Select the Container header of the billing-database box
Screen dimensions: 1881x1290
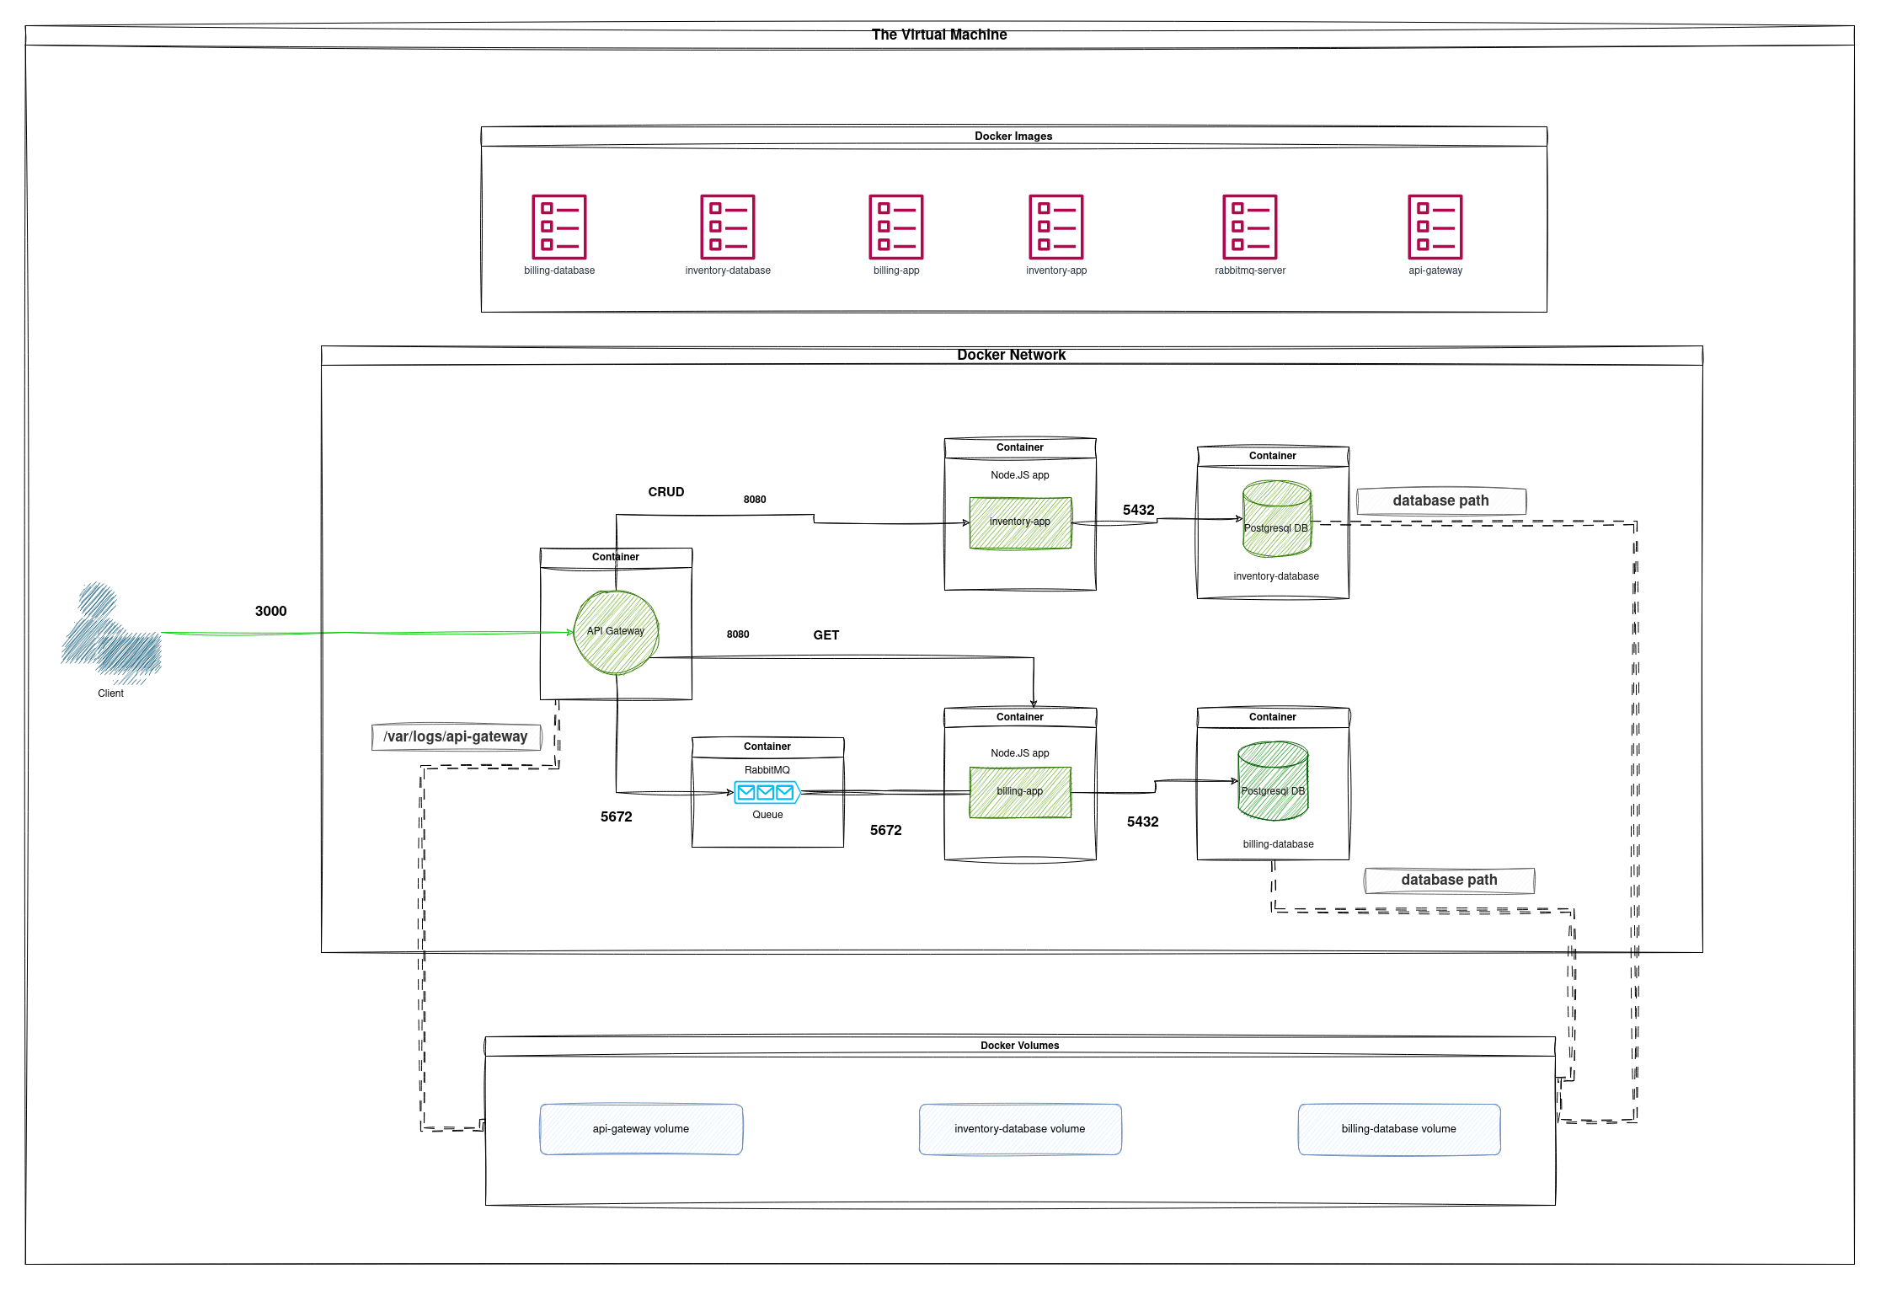coord(1273,717)
